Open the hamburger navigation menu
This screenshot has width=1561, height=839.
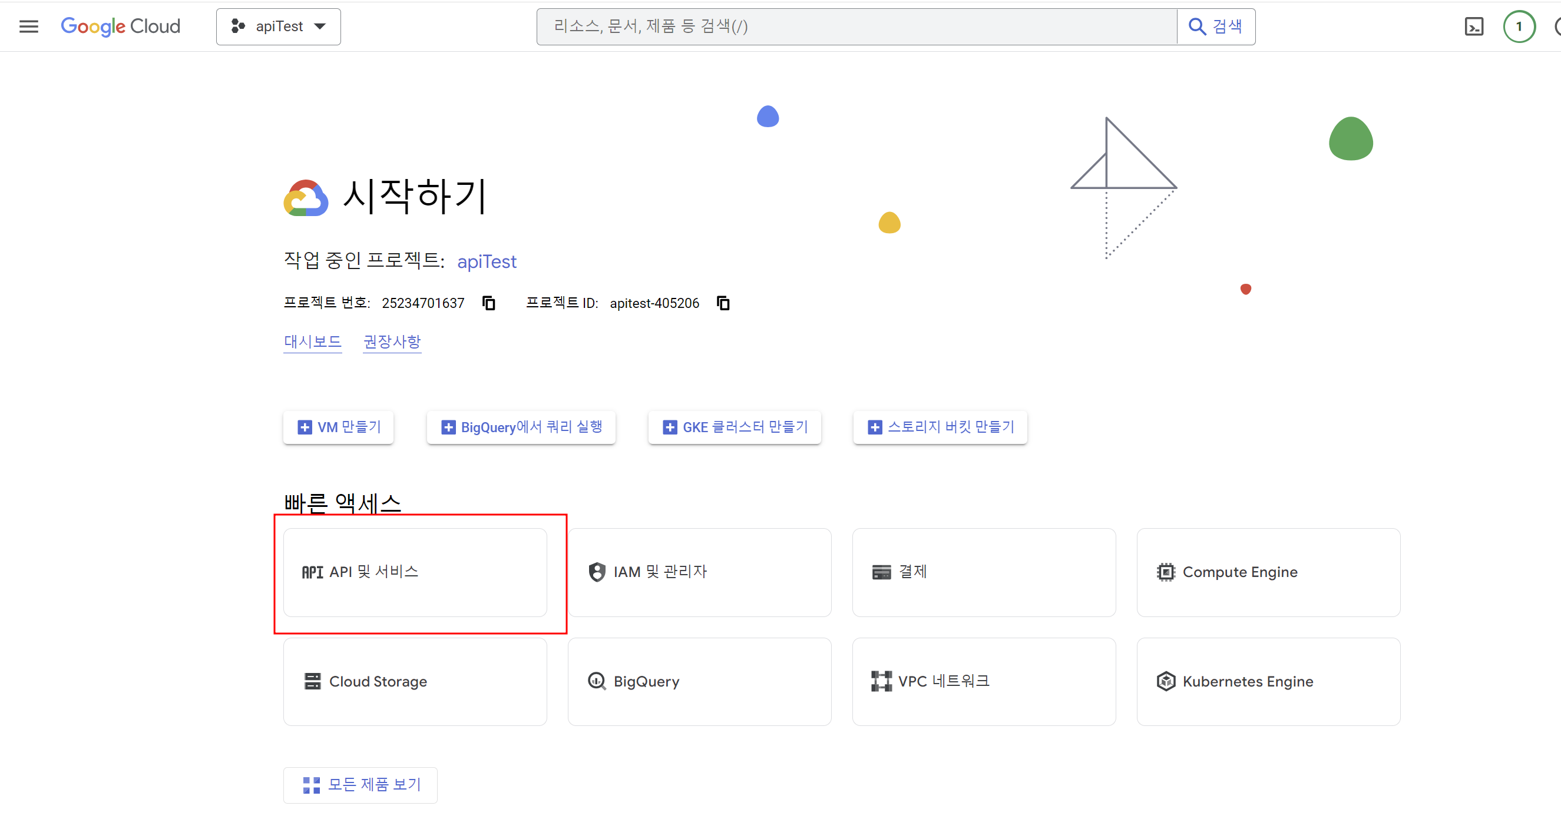point(28,26)
